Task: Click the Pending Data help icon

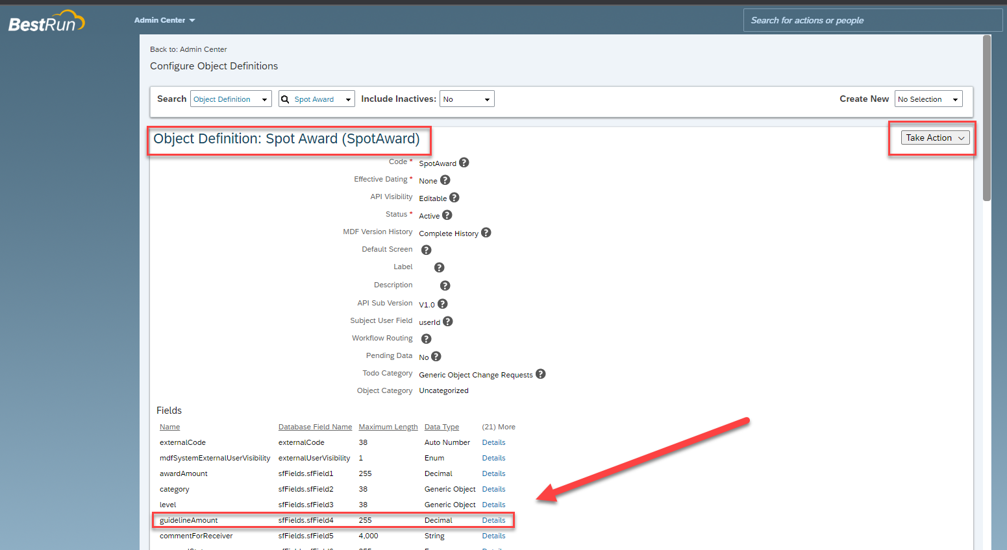Action: click(436, 357)
